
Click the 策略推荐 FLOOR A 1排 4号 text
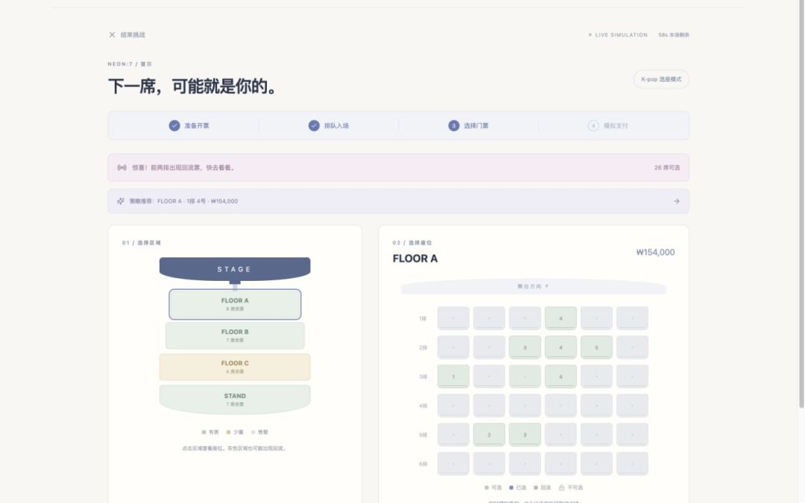click(184, 201)
